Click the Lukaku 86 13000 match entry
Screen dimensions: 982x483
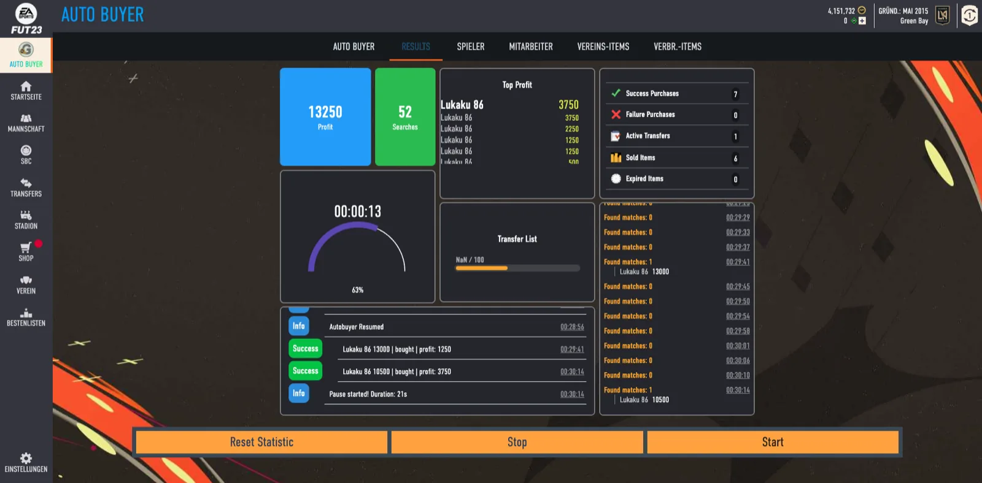(644, 272)
